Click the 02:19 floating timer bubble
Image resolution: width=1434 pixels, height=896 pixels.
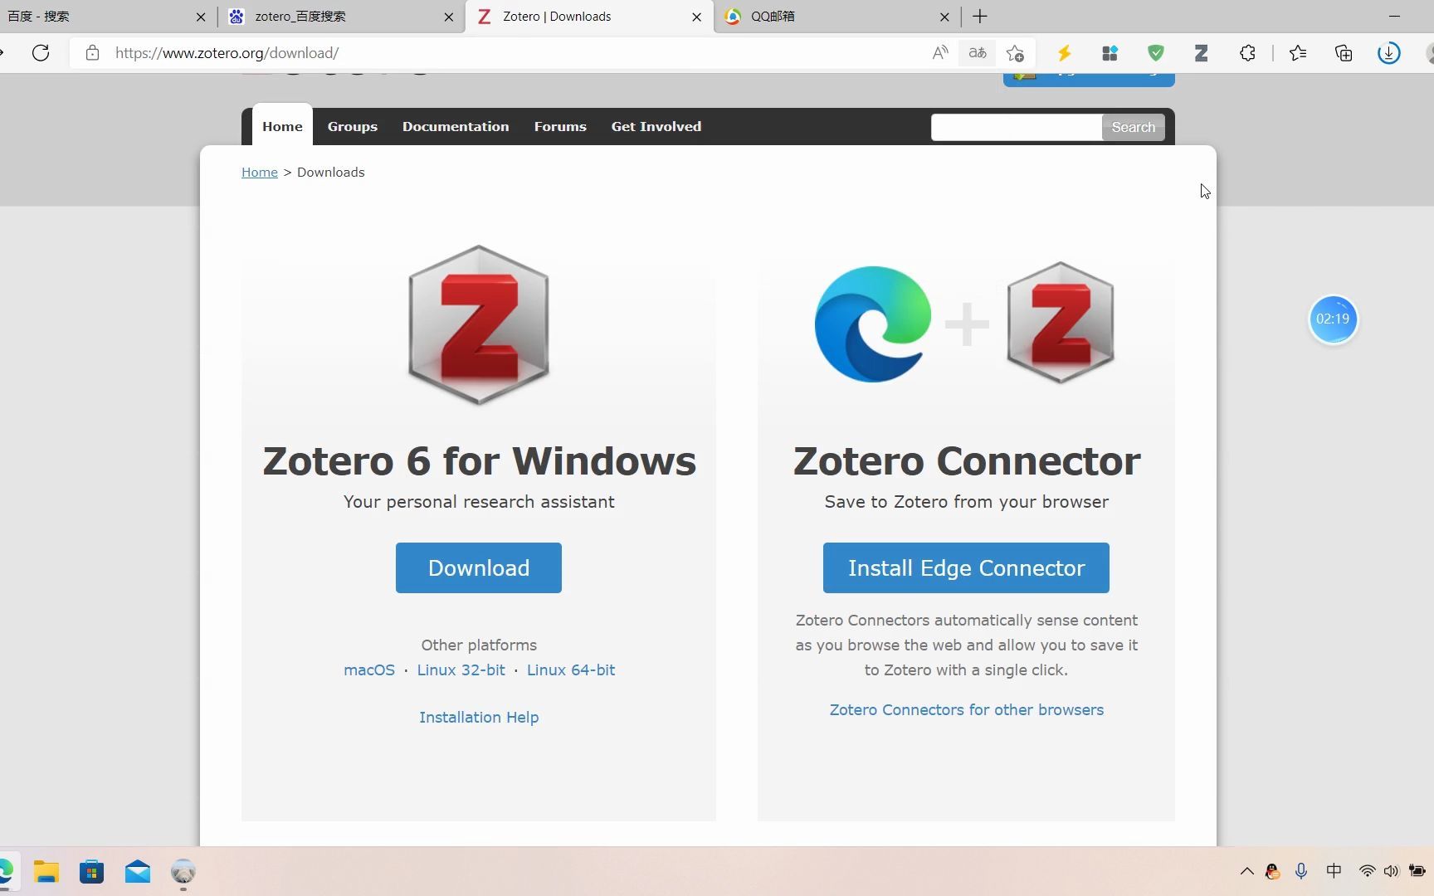(1333, 319)
